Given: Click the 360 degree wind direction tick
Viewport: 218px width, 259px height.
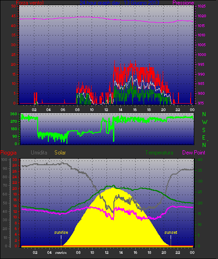Looking at the screenshot, I should 13,114.
